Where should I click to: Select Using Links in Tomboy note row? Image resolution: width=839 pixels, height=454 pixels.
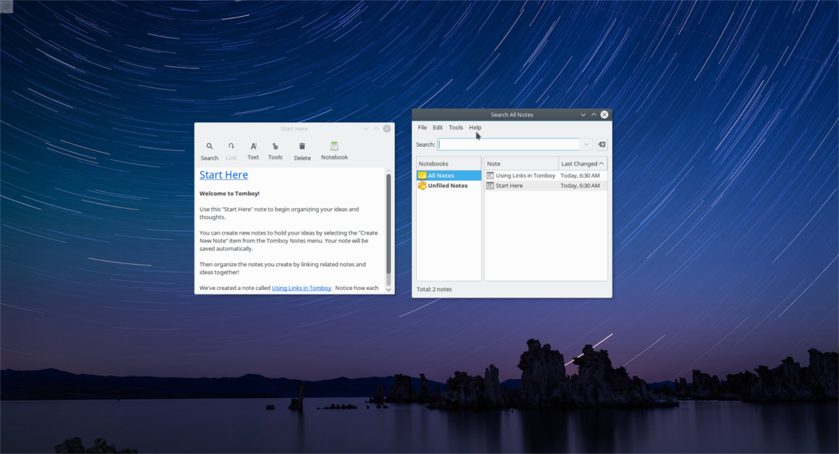(525, 175)
